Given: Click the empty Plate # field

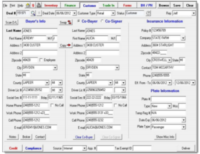Looking at the screenshot, I should click(168, 99).
